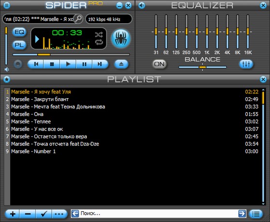The width and height of the screenshot is (270, 222).
Task: Close the Equalizer window
Action: click(263, 5)
